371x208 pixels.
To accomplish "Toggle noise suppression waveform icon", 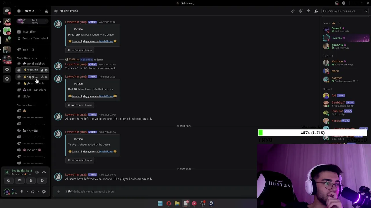I will click(37, 172).
